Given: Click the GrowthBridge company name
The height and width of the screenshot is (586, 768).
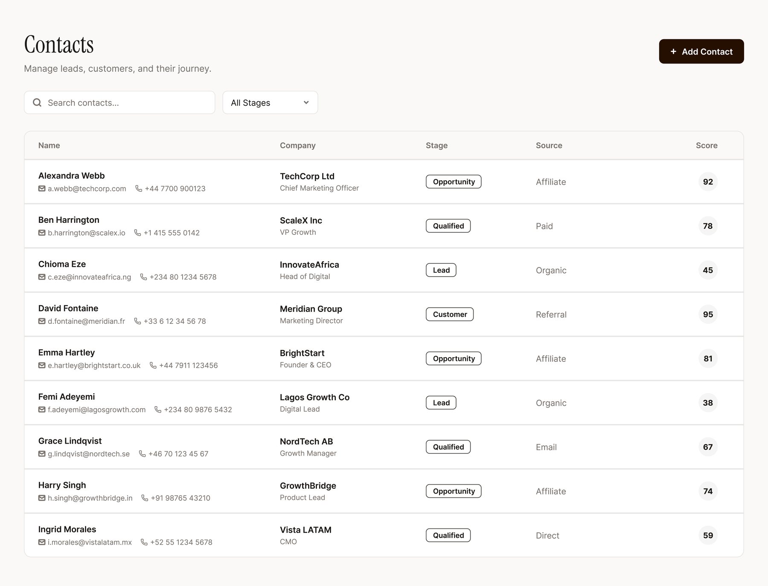Looking at the screenshot, I should 308,486.
